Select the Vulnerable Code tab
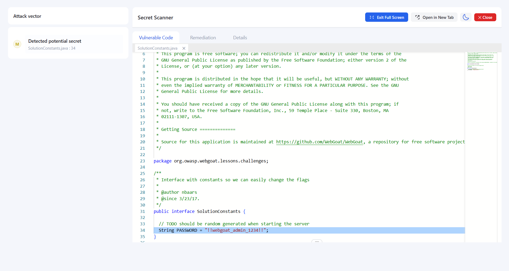The width and height of the screenshot is (509, 271). (156, 38)
